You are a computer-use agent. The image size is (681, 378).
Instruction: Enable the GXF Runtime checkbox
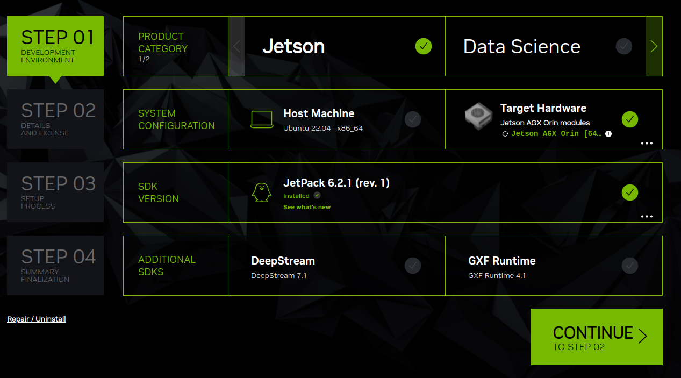[629, 266]
